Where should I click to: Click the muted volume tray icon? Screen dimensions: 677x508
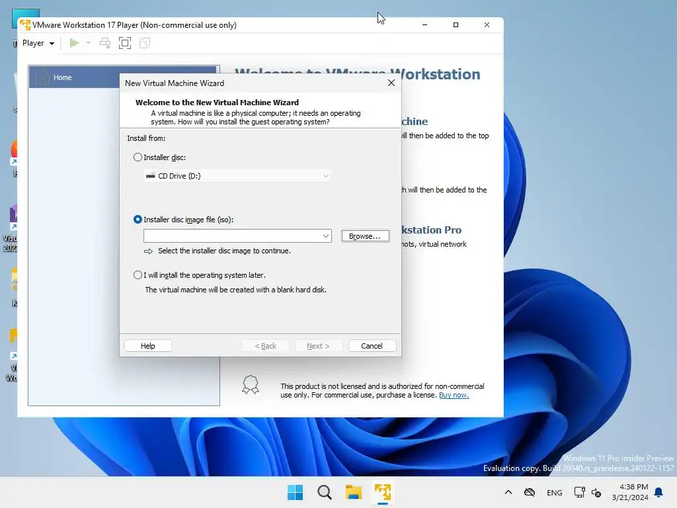596,492
